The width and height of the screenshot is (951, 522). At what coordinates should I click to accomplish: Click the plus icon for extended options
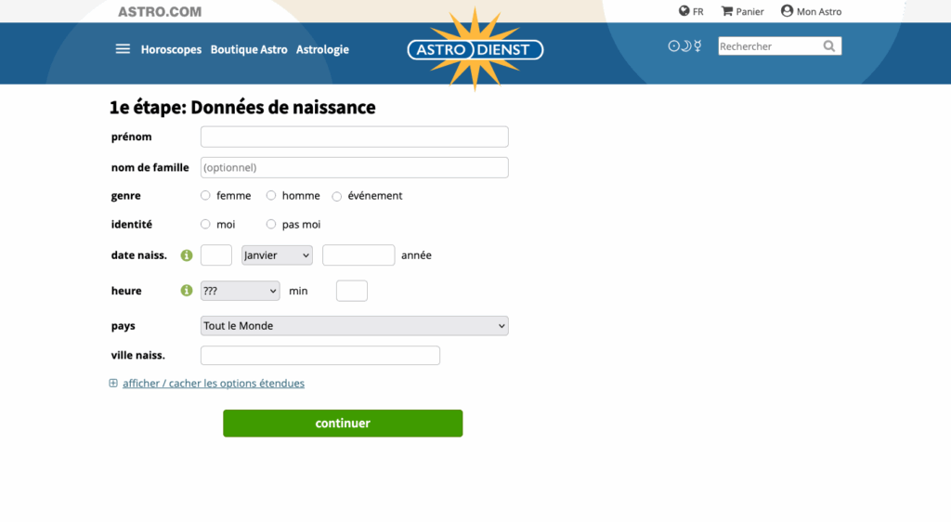pyautogui.click(x=113, y=384)
